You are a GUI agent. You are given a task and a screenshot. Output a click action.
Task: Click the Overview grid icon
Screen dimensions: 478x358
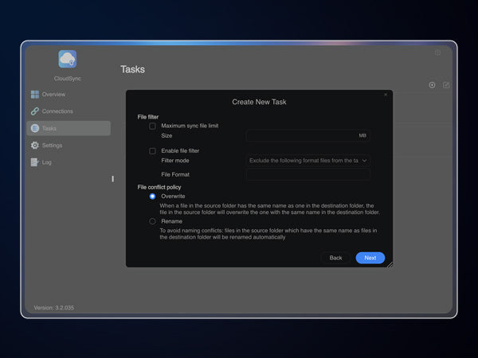pos(35,95)
